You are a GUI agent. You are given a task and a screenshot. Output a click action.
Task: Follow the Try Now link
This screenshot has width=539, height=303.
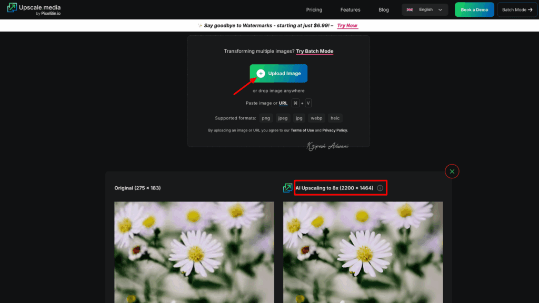pos(347,25)
